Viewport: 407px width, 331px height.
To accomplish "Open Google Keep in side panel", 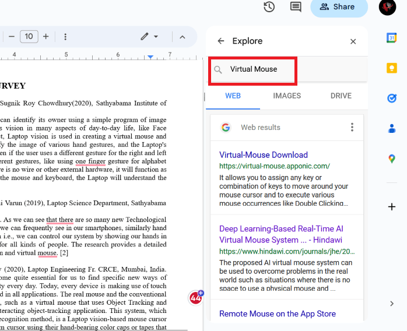I will click(x=392, y=68).
